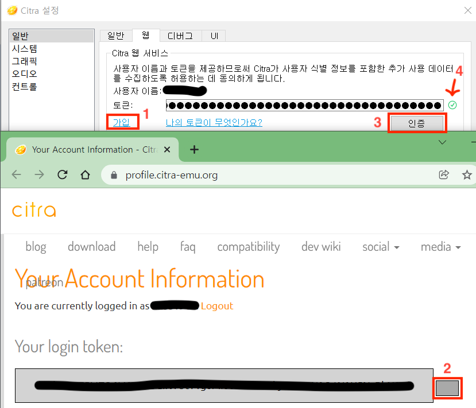Switch to the 일반 tab
This screenshot has width=476, height=408.
(x=116, y=36)
